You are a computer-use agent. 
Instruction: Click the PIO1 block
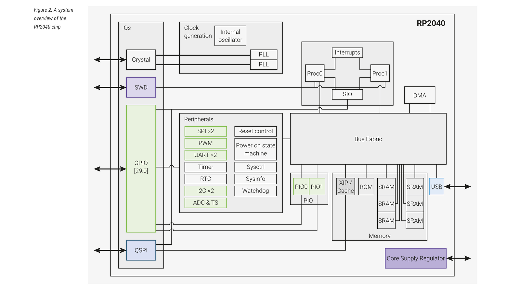click(x=317, y=187)
